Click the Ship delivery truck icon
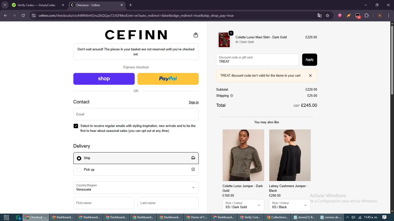Viewport: 394px width, 221px height. pos(193,158)
